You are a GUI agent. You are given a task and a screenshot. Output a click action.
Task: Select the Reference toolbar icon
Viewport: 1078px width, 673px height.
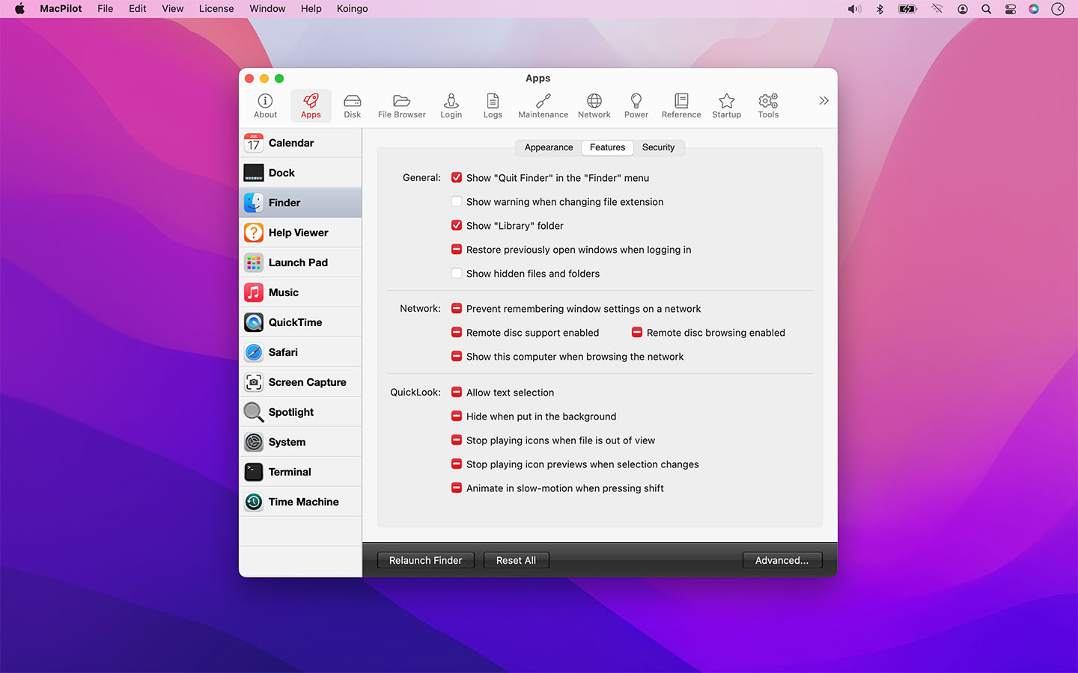tap(680, 105)
